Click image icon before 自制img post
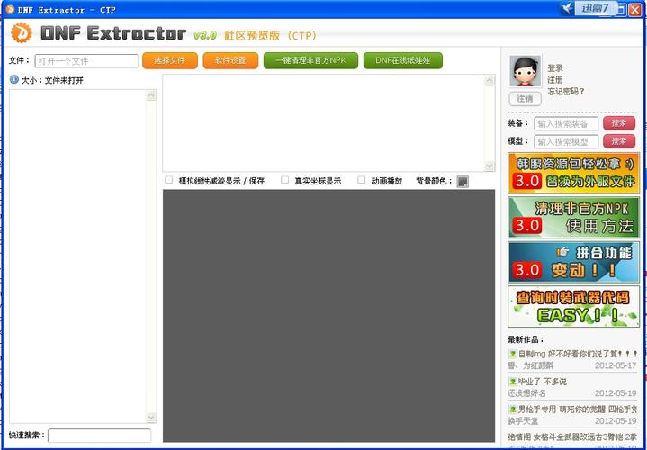Image resolution: width=647 pixels, height=450 pixels. point(513,354)
